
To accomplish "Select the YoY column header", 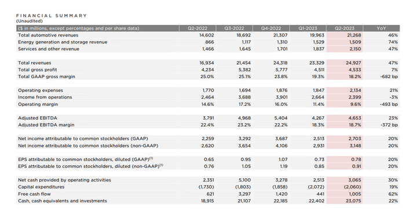I will (x=381, y=28).
